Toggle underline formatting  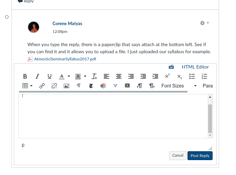coord(50,76)
